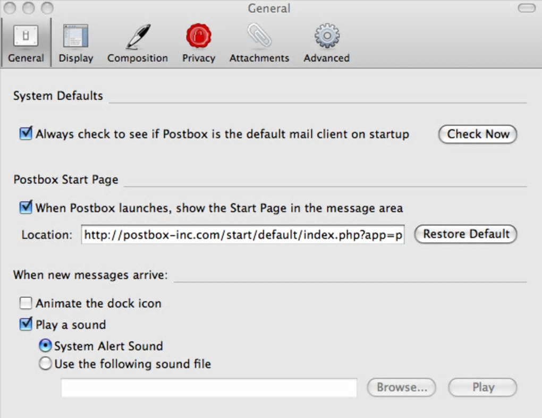This screenshot has width=542, height=418.
Task: Open the Advanced gear icon
Action: coord(327,36)
